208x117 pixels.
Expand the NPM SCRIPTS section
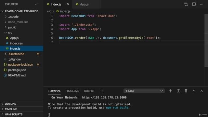point(22,114)
